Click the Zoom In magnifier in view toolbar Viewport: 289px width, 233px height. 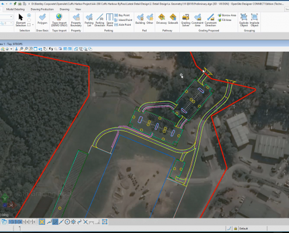(21, 49)
